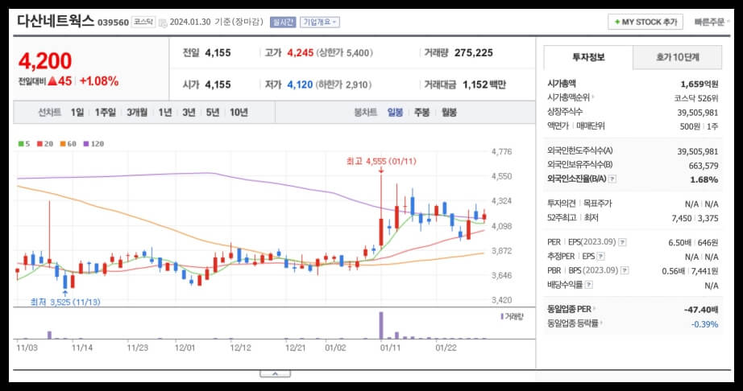This screenshot has width=743, height=391.
Task: Expand the 동일업종 PER link arrow
Action: click(x=594, y=309)
